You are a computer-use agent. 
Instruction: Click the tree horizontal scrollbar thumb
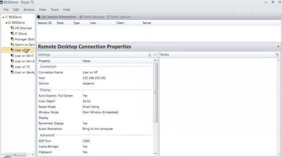click(15, 154)
